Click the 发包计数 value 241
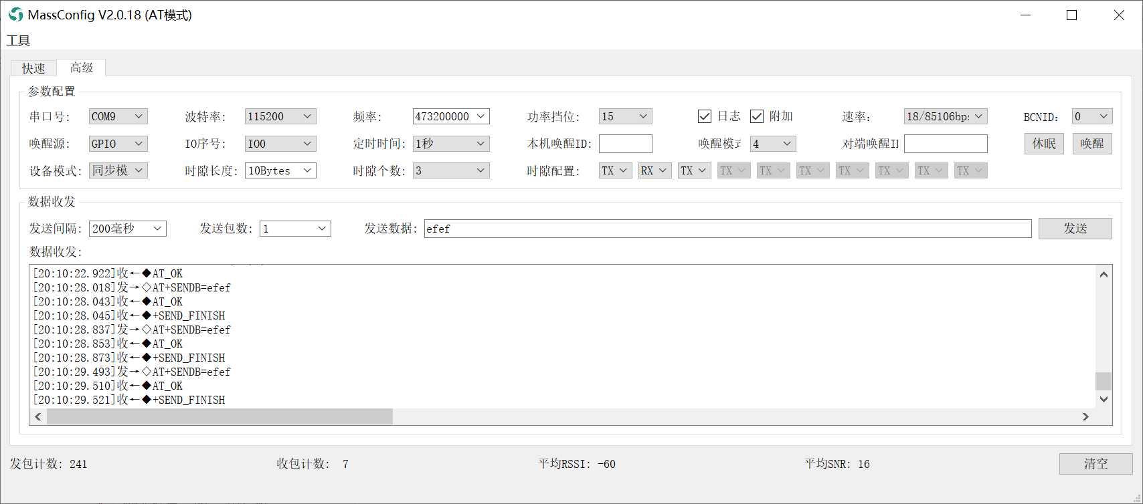1143x504 pixels. (x=78, y=464)
